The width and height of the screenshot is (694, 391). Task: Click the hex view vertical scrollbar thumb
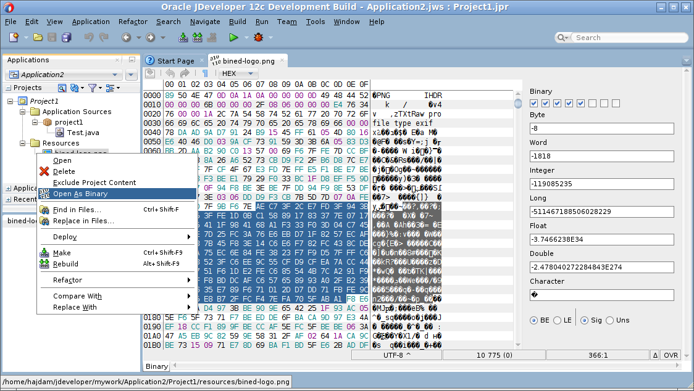click(518, 104)
